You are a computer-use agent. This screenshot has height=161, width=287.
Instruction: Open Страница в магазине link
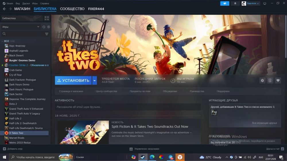pyautogui.click(x=71, y=91)
